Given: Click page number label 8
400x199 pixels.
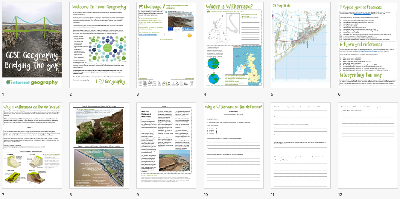Looking at the screenshot, I should (71, 195).
